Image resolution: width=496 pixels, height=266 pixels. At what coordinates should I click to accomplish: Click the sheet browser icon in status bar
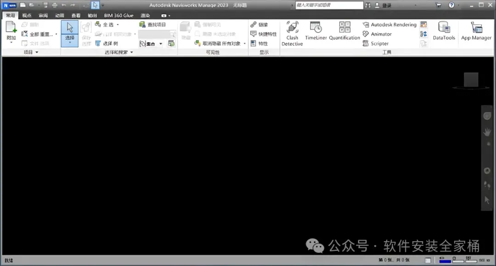(x=428, y=260)
